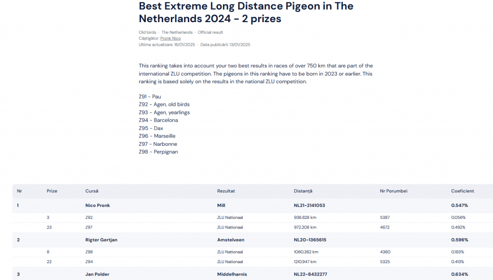
Task: Click the Z96 - Marseille list entry
Action: pyautogui.click(x=157, y=136)
